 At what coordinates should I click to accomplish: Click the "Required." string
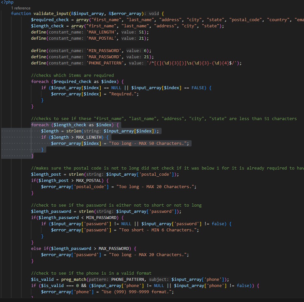point(123,94)
